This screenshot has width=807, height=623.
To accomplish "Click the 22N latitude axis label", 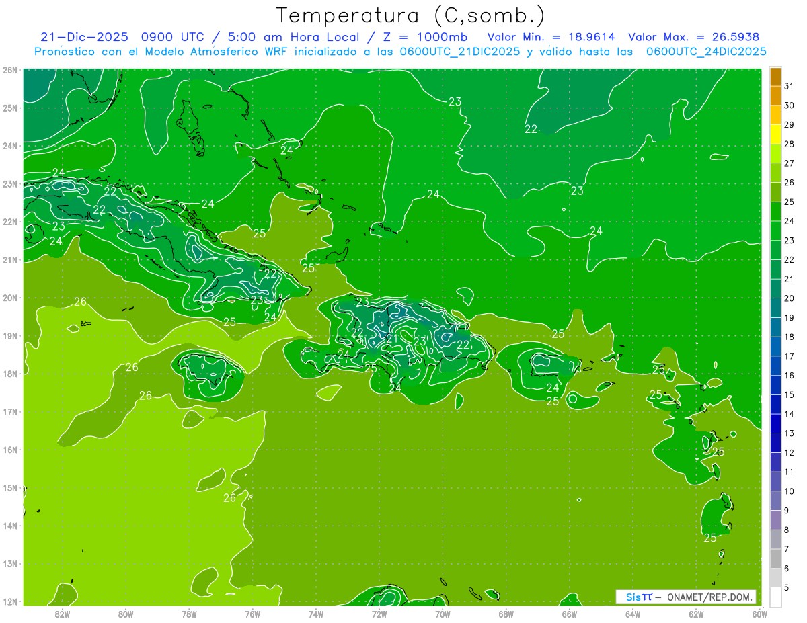I will click(9, 221).
